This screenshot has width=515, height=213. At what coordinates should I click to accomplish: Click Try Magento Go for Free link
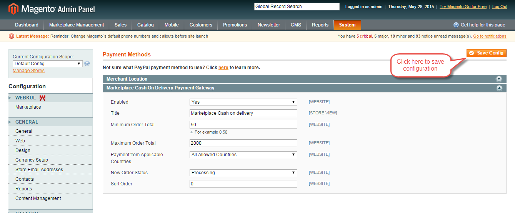(463, 7)
